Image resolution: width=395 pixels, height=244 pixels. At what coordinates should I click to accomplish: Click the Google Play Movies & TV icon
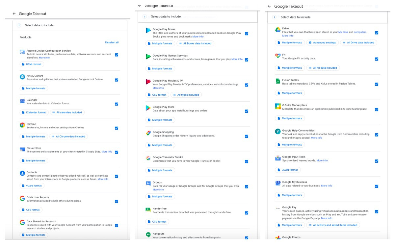tap(148, 82)
